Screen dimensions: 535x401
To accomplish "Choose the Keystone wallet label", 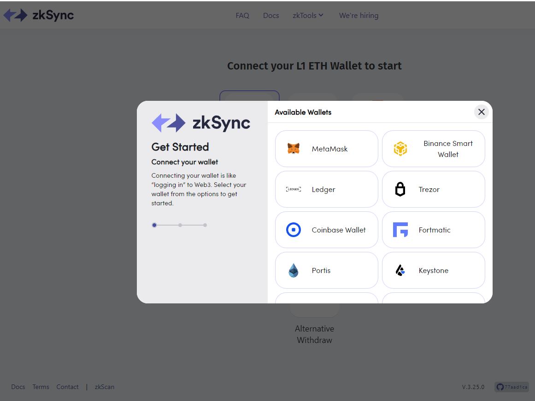I will coord(433,271).
